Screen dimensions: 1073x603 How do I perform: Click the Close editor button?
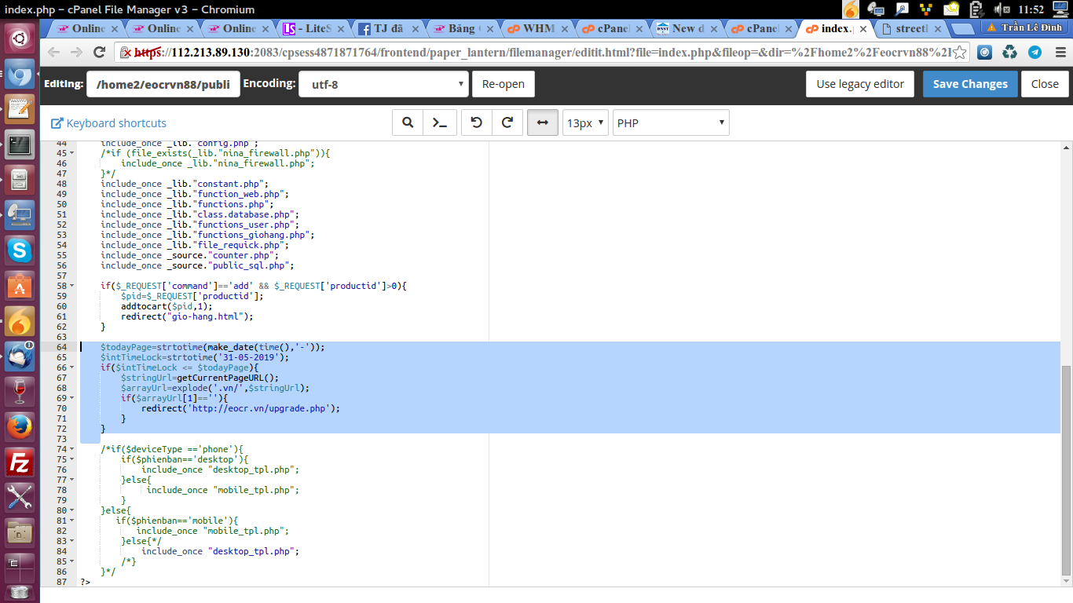1045,84
